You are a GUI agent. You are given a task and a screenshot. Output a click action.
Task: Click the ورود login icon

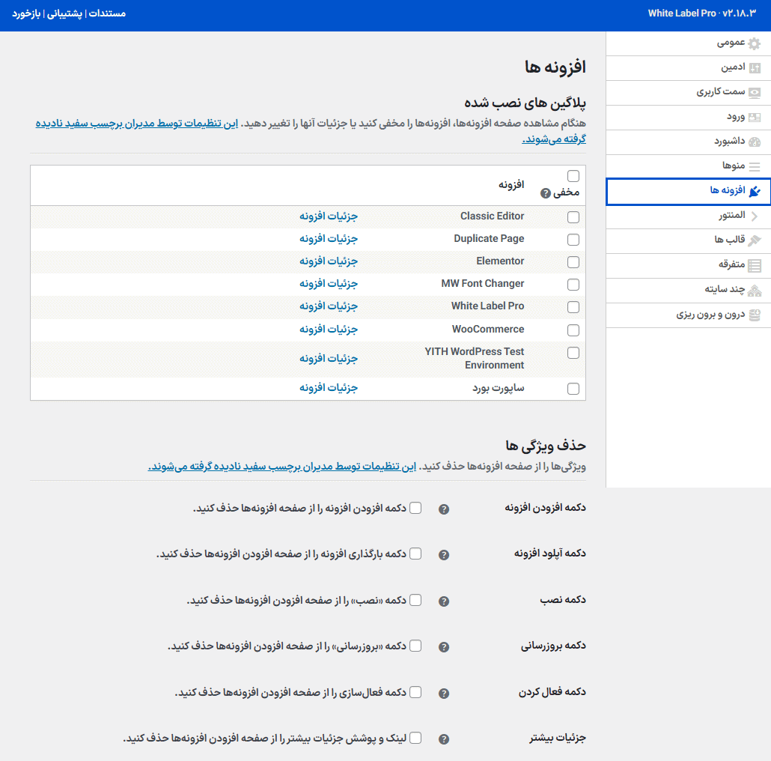[755, 118]
